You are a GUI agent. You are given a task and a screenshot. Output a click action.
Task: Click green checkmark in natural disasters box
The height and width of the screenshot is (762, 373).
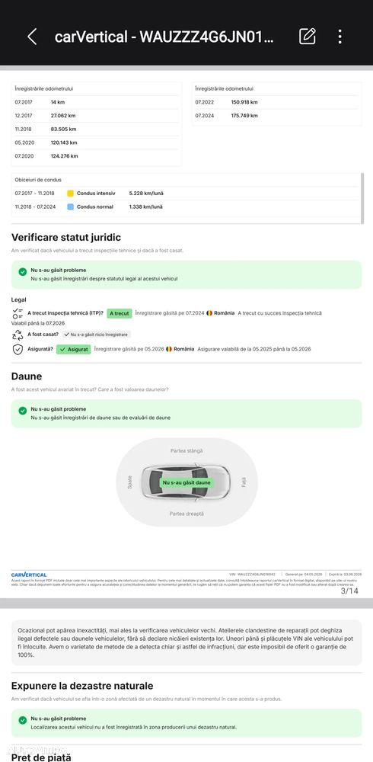[x=22, y=720]
